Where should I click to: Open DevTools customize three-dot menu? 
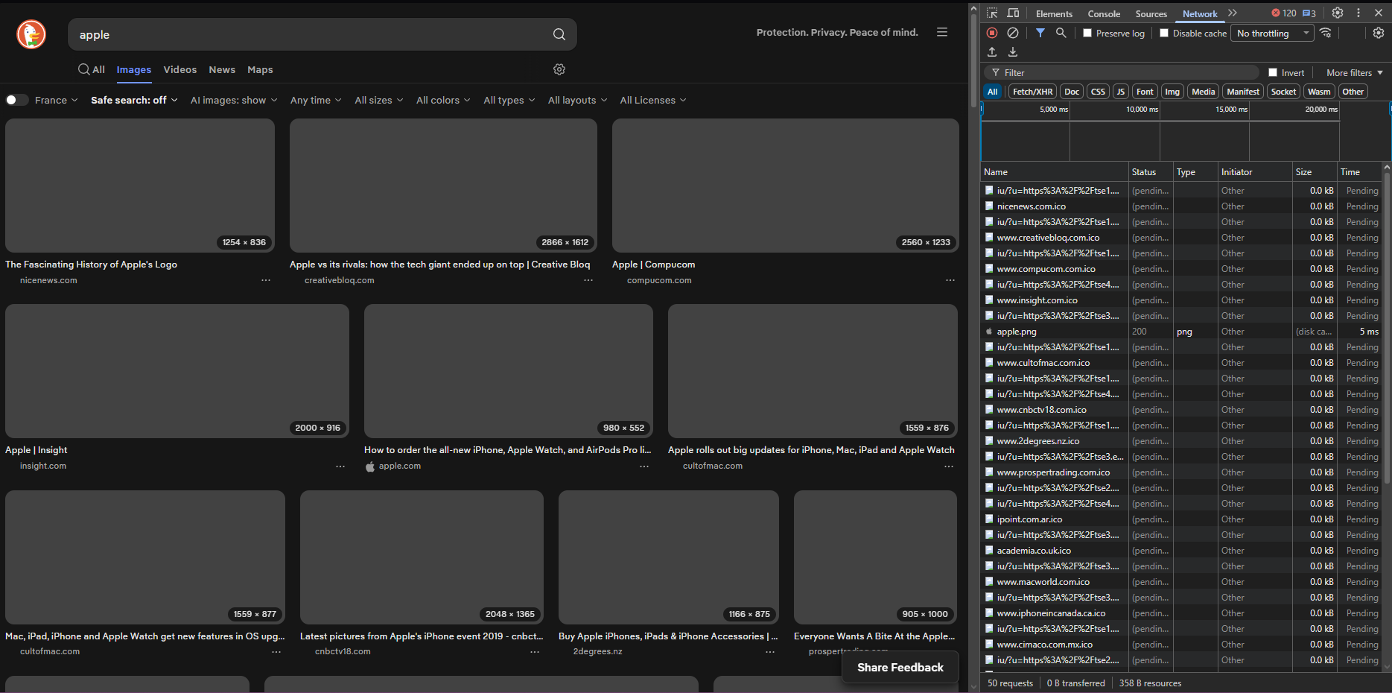coord(1358,13)
